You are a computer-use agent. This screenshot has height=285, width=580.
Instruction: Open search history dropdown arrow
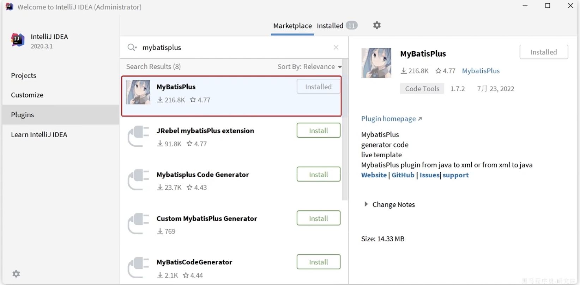pyautogui.click(x=136, y=48)
